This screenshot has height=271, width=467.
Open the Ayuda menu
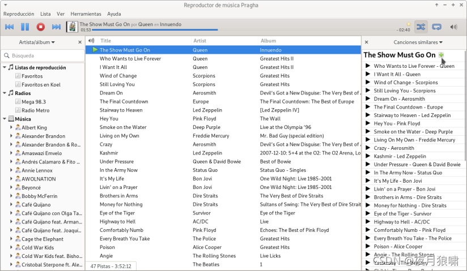pyautogui.click(x=114, y=14)
